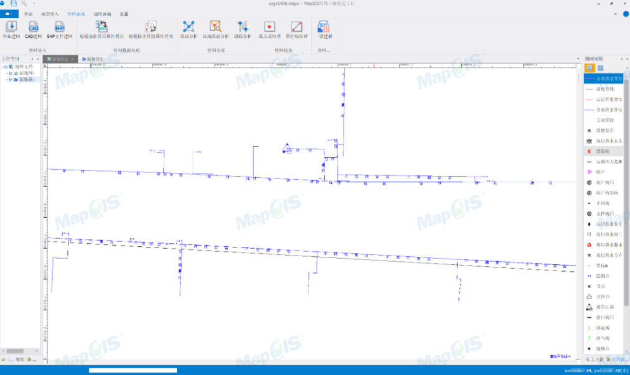The height and width of the screenshot is (375, 630).
Task: Switch legend panel to list view icon
Action: pos(590,68)
